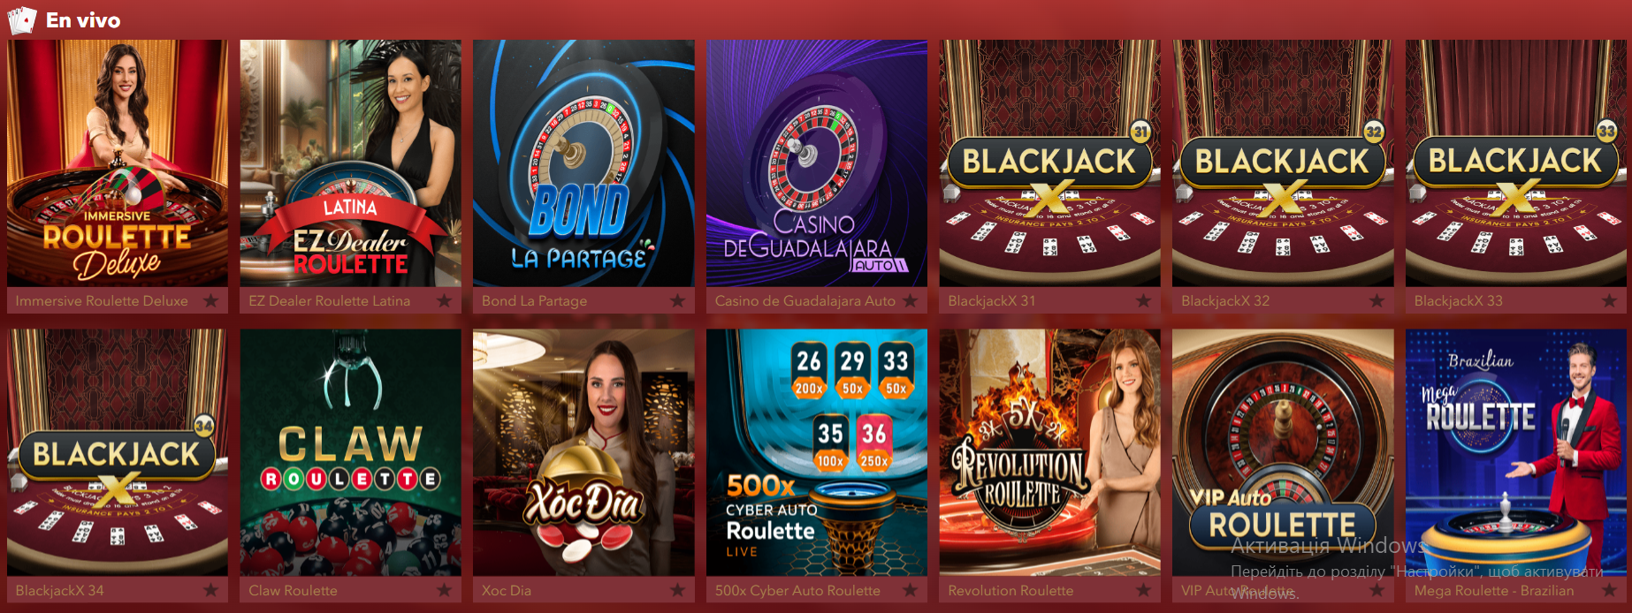Click the star next to BlackjackX 33
This screenshot has width=1632, height=613.
(x=1610, y=300)
